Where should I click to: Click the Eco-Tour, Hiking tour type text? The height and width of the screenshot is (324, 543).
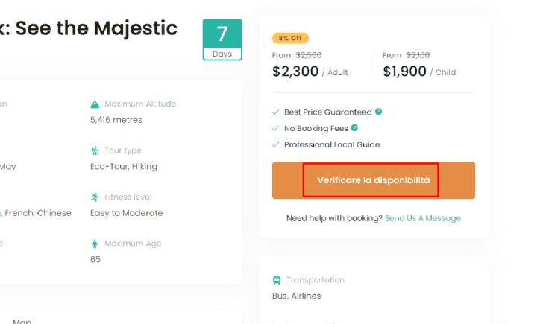124,167
